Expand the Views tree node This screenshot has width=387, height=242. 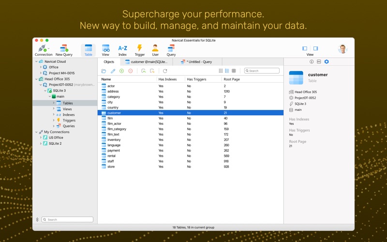[54, 109]
